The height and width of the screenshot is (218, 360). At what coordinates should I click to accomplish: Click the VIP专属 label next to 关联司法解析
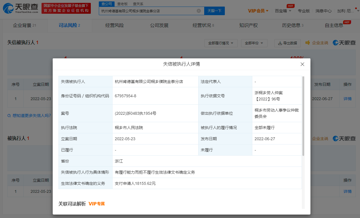pos(97,204)
